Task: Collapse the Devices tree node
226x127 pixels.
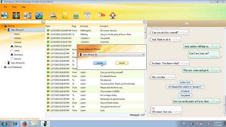Action: (x=2, y=26)
